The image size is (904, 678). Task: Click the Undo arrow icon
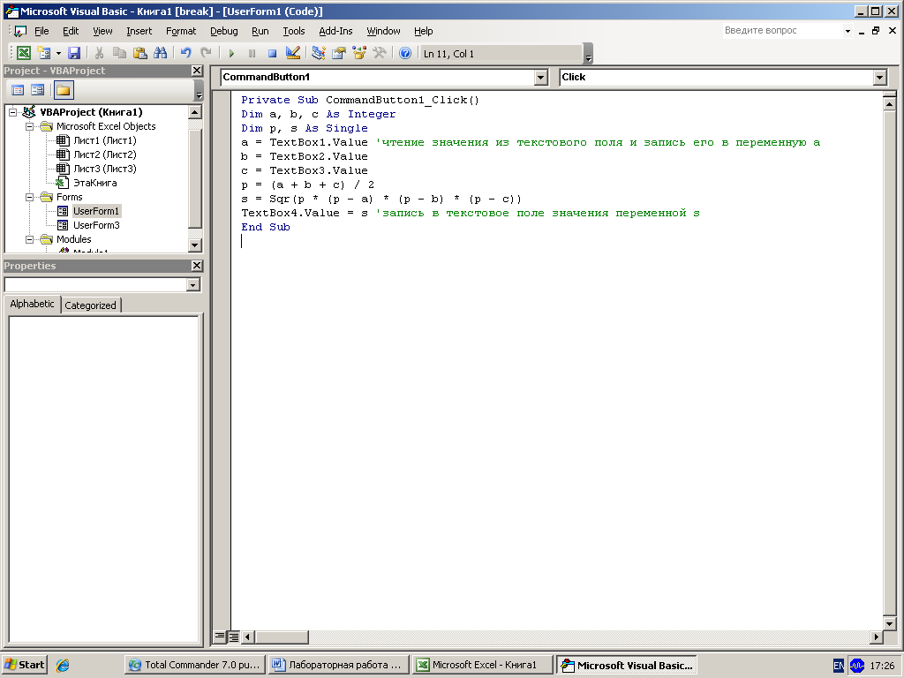[186, 54]
